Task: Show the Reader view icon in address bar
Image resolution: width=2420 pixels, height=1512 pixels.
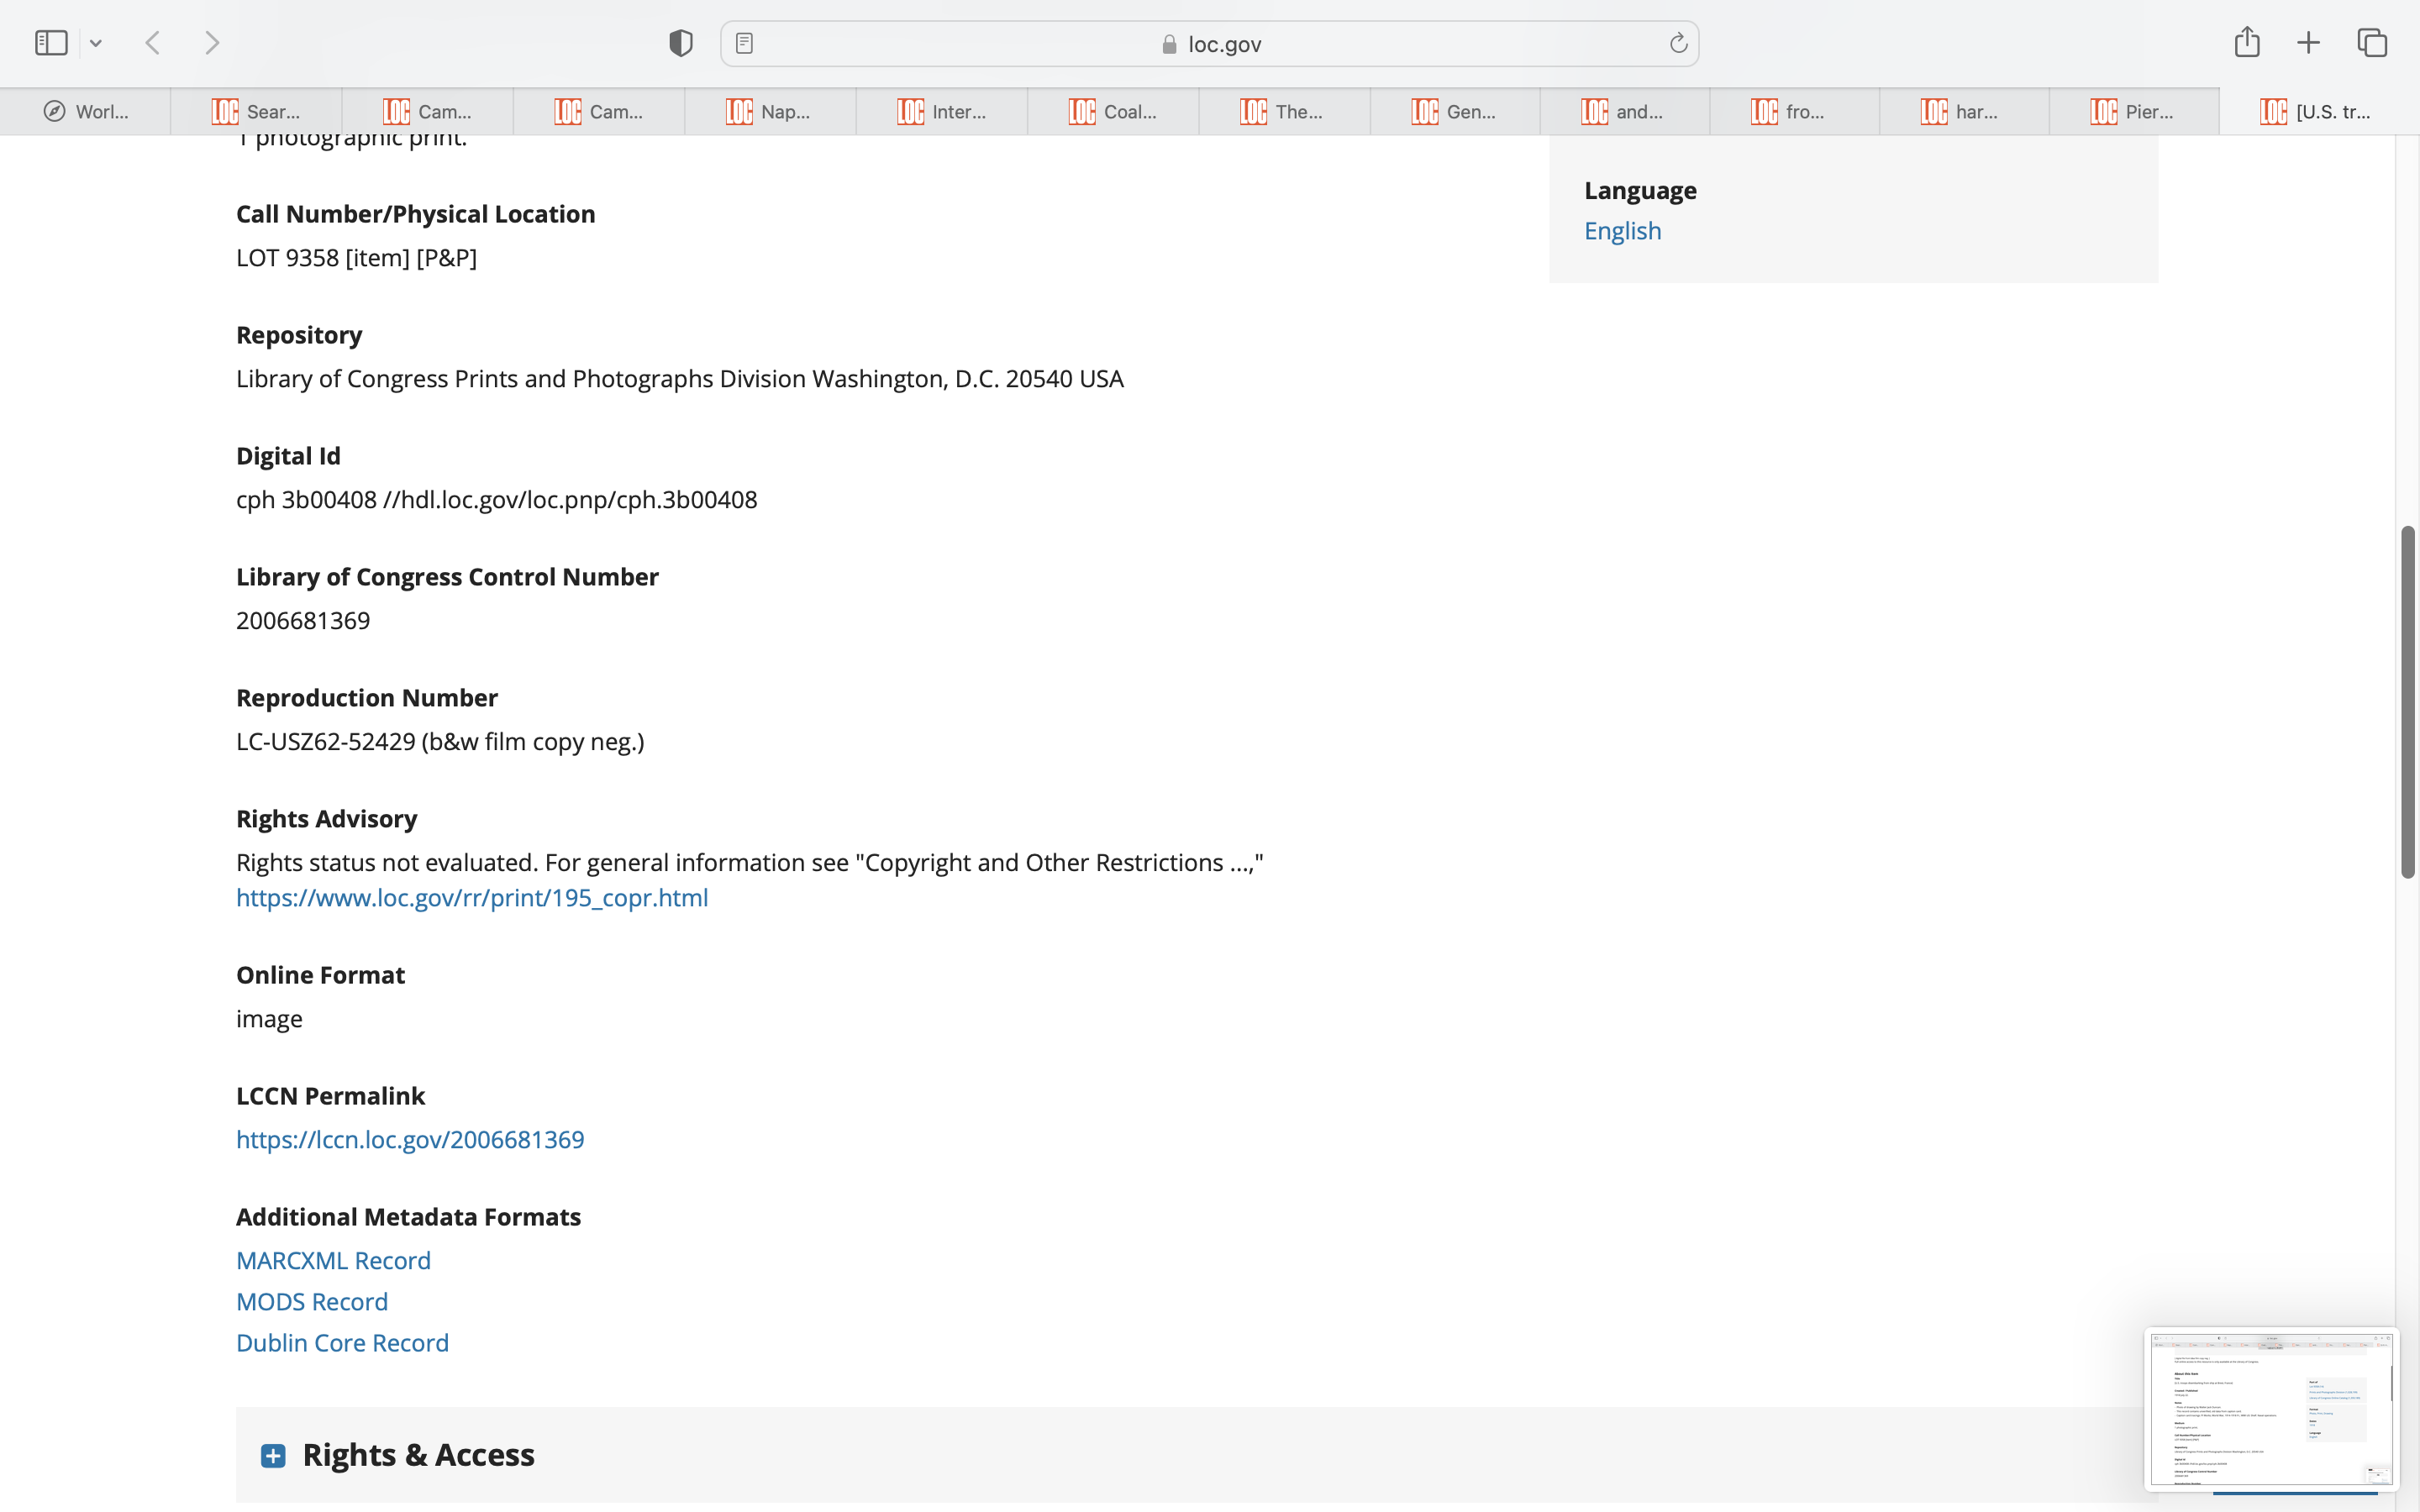Action: point(744,43)
